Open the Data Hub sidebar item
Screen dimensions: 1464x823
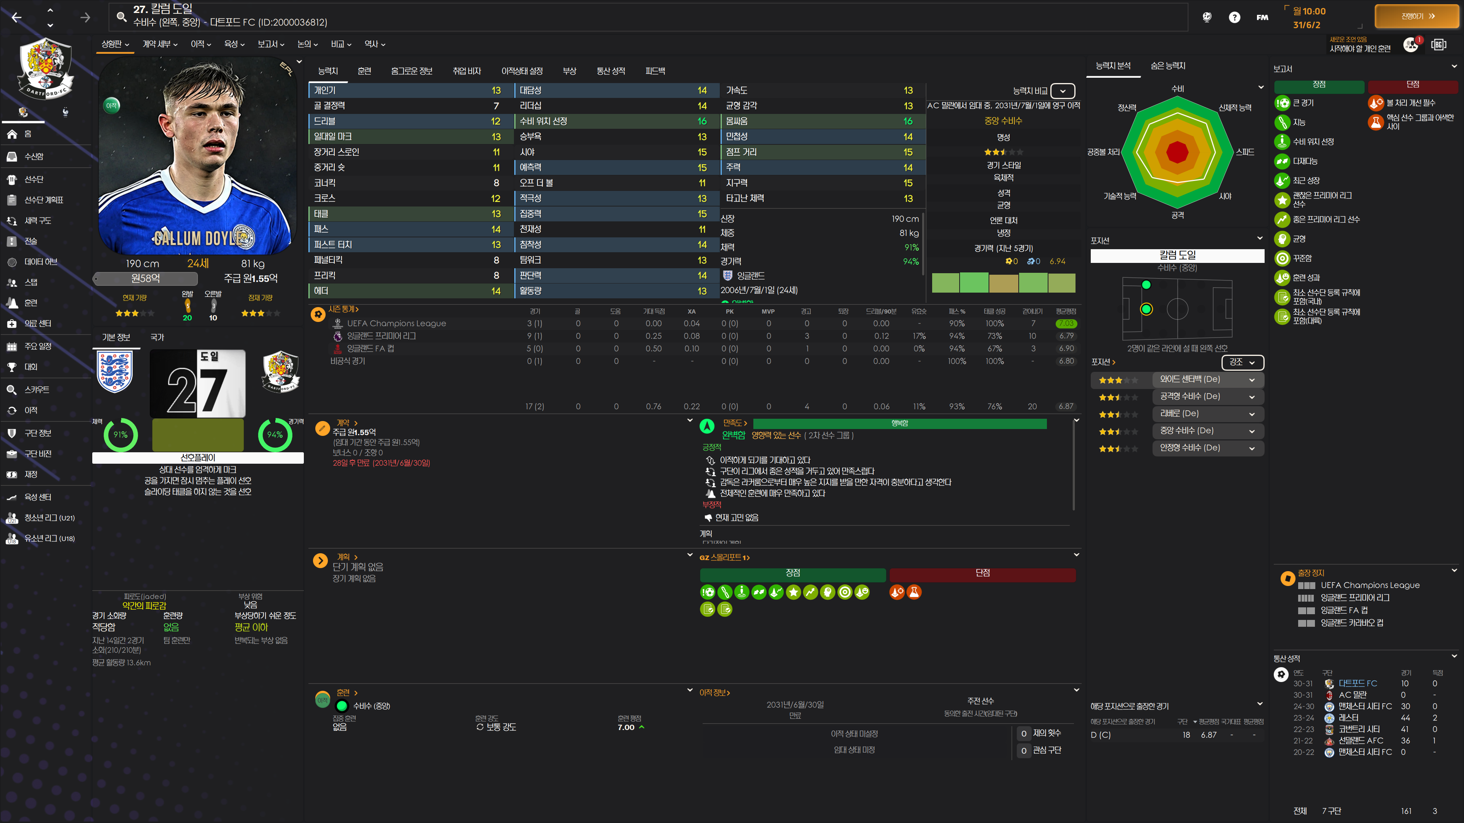(x=40, y=262)
